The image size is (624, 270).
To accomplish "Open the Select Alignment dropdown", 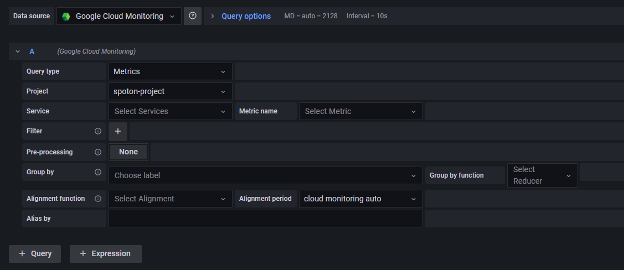I will 171,199.
